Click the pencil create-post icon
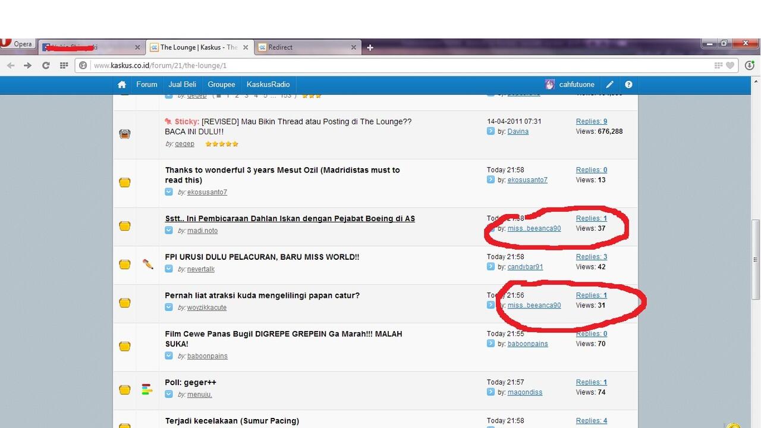761x428 pixels. point(609,84)
